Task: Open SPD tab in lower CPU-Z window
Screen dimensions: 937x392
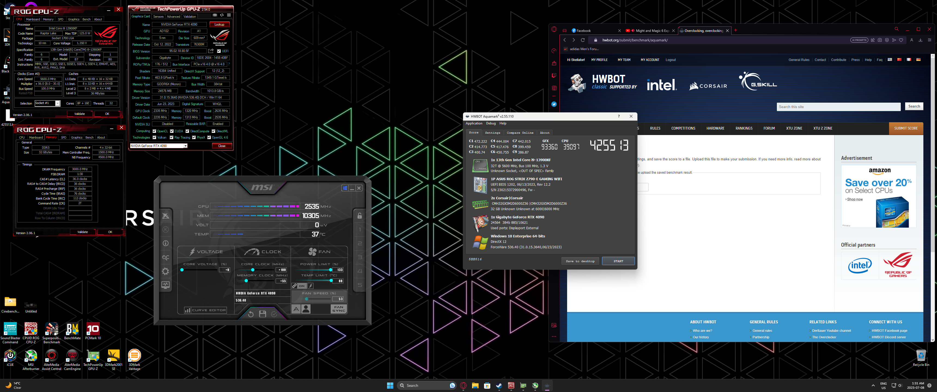Action: [x=64, y=137]
